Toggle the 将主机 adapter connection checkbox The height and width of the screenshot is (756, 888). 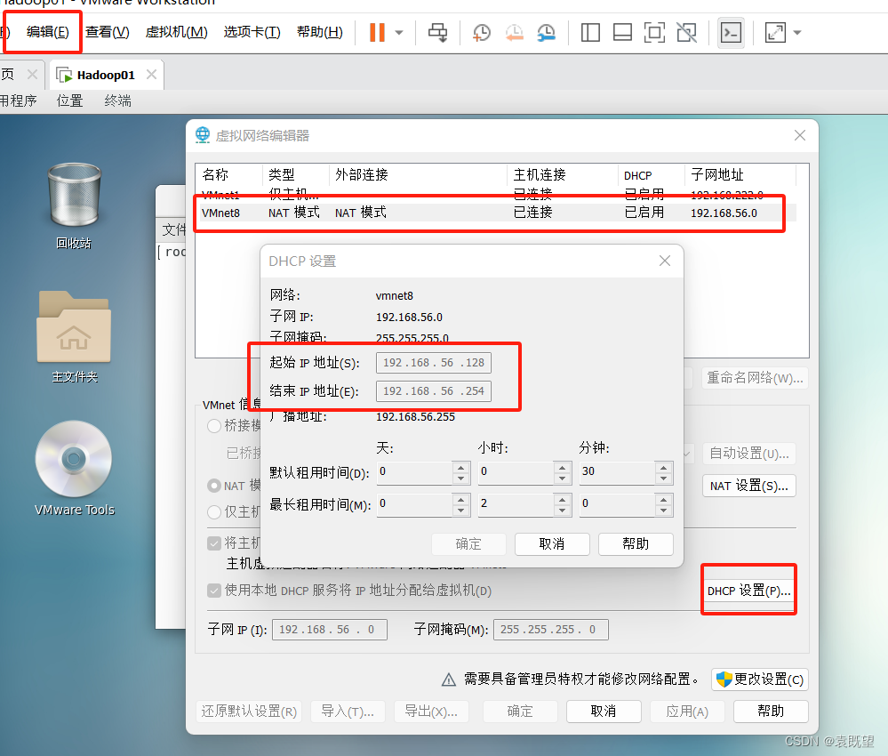(214, 543)
